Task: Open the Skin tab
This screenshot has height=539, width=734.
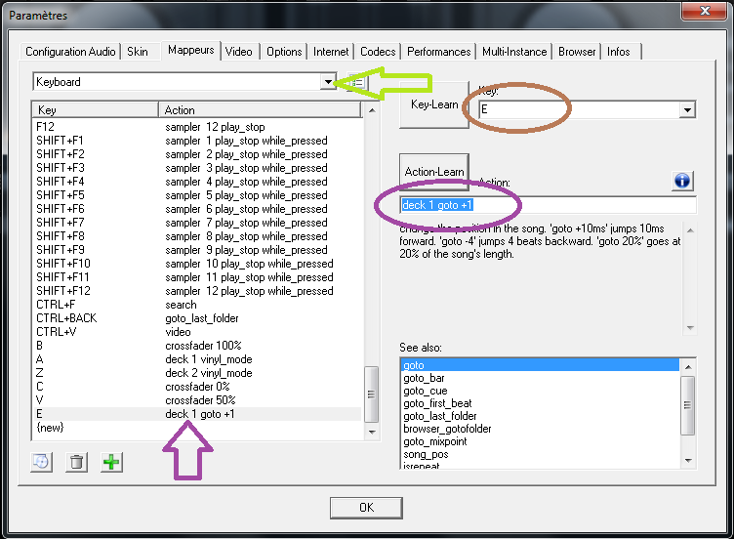Action: (x=138, y=52)
